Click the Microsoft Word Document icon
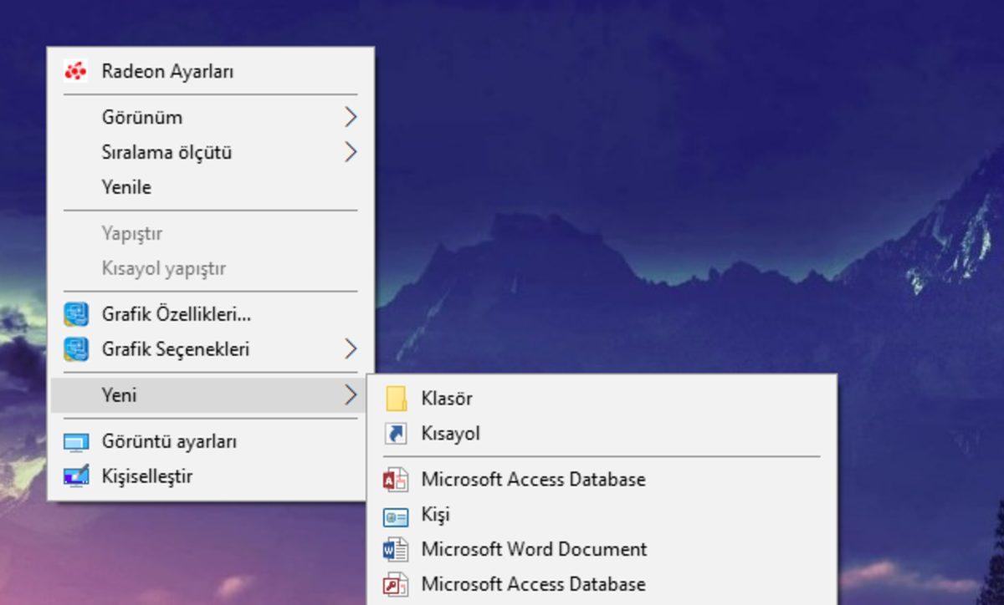 pos(396,550)
